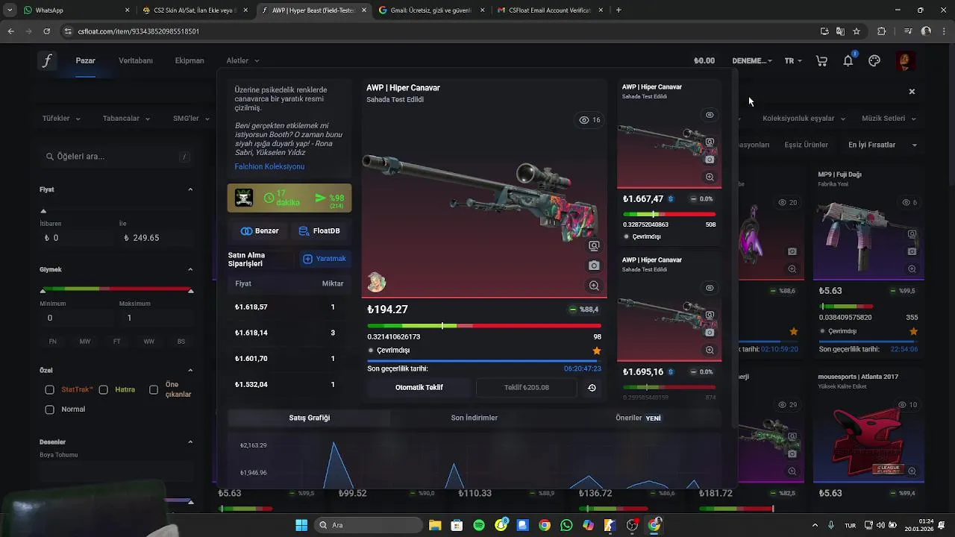Click the Giymek wear range slider in the sidebar
The width and height of the screenshot is (955, 537).
[x=116, y=289]
